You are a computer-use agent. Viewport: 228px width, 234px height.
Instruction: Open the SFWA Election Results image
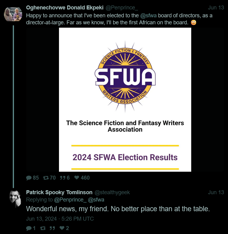click(125, 100)
